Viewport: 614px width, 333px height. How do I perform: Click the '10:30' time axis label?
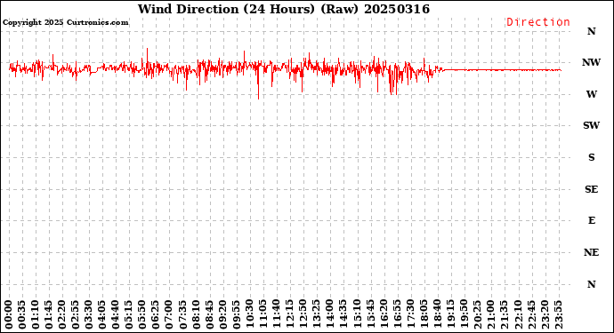[250, 315]
